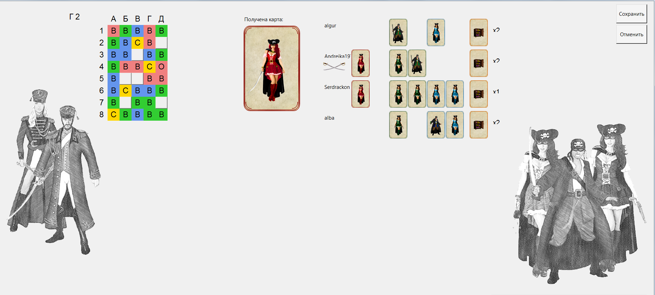The image size is (655, 295).
Task: Click blue grid cell В1
Action: tap(137, 31)
